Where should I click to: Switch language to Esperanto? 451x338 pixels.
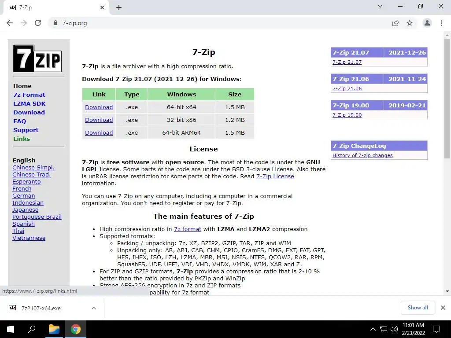point(26,182)
